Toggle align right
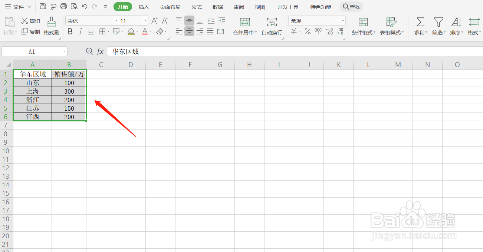Viewport: 483px width, 252px height. tap(200, 31)
